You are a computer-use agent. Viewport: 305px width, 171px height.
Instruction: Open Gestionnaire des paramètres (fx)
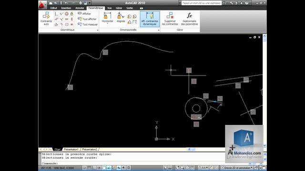[x=189, y=19]
